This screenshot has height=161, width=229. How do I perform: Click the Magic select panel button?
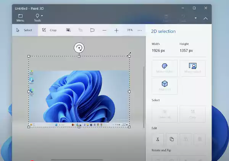pos(193,68)
